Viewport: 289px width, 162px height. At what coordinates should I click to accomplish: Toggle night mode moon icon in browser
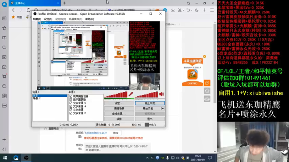point(197,10)
